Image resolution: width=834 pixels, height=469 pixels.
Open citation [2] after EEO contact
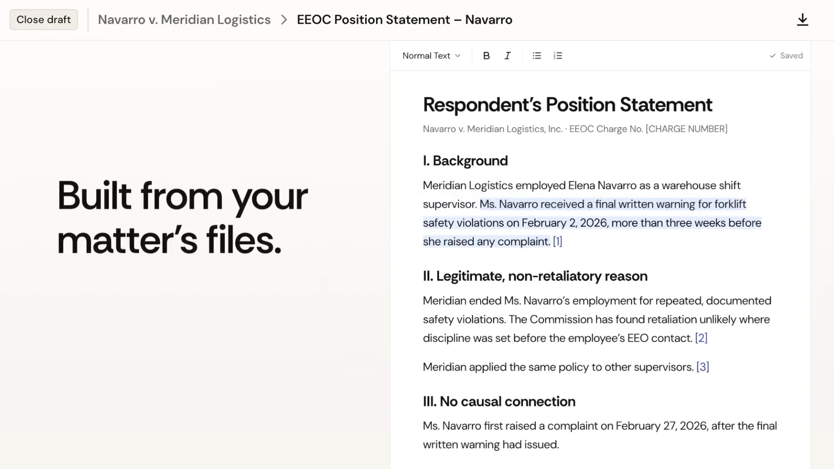click(701, 338)
